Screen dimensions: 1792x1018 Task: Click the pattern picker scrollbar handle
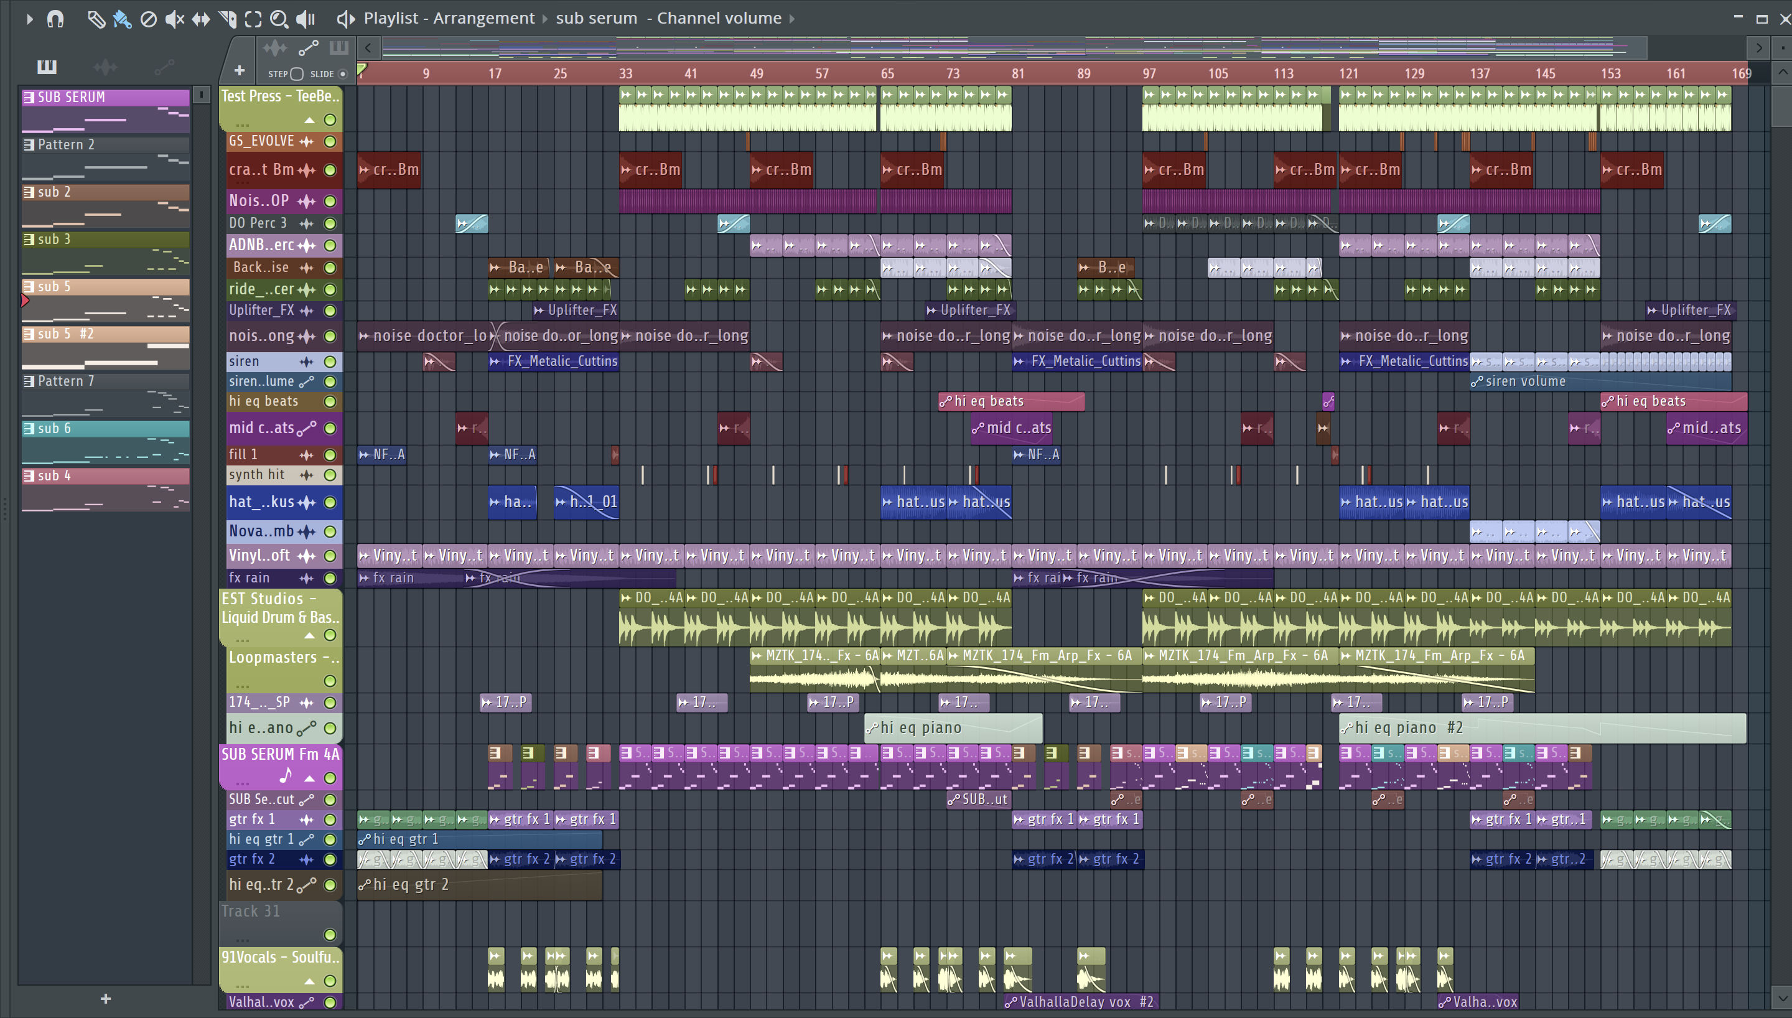201,95
